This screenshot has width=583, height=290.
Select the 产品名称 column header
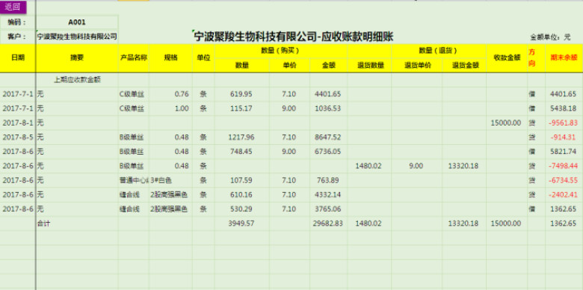coord(134,58)
